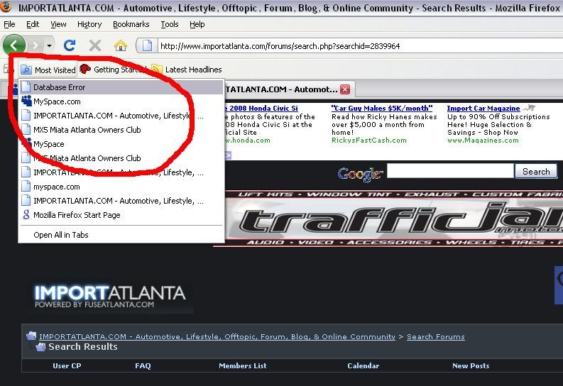This screenshot has height=386, width=563.
Task: Choose Open All in Tabs
Action: 61,235
